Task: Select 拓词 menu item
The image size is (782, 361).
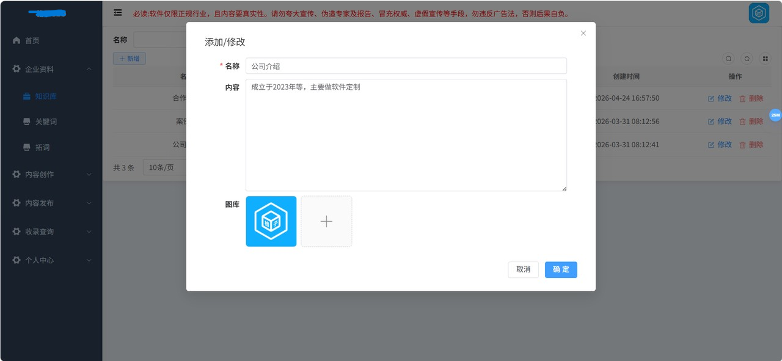Action: pos(51,147)
